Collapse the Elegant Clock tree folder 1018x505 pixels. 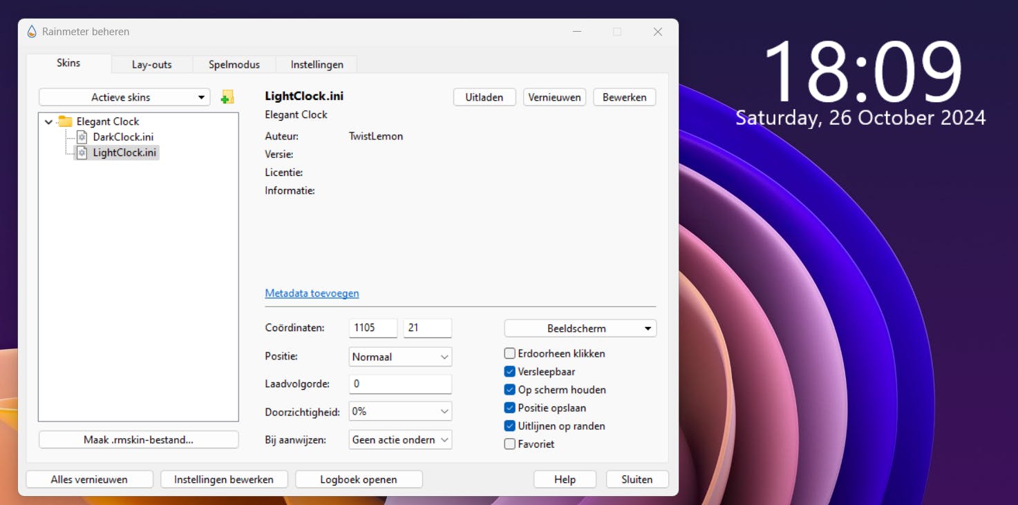pos(48,122)
